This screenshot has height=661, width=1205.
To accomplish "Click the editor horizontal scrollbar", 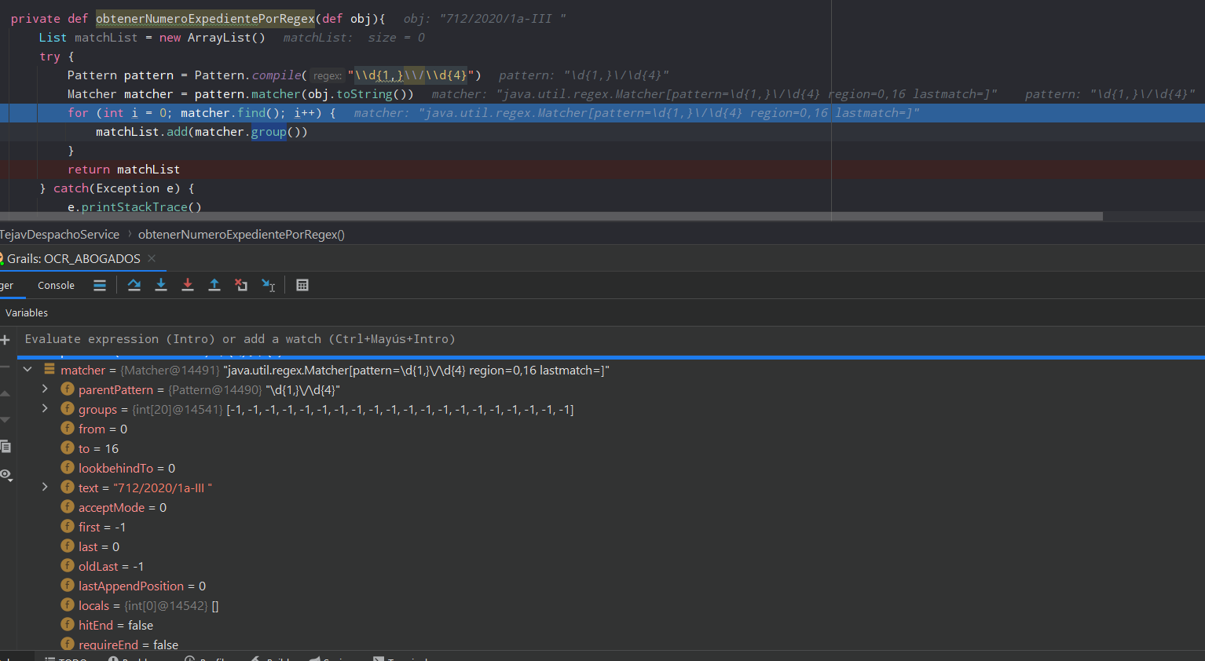I will [x=551, y=216].
